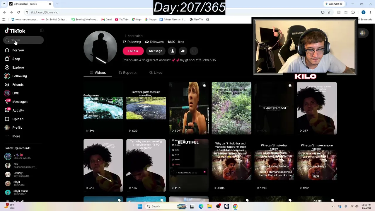This screenshot has width=375, height=211.
Task: Share the toorealap profile
Action: coord(183,51)
